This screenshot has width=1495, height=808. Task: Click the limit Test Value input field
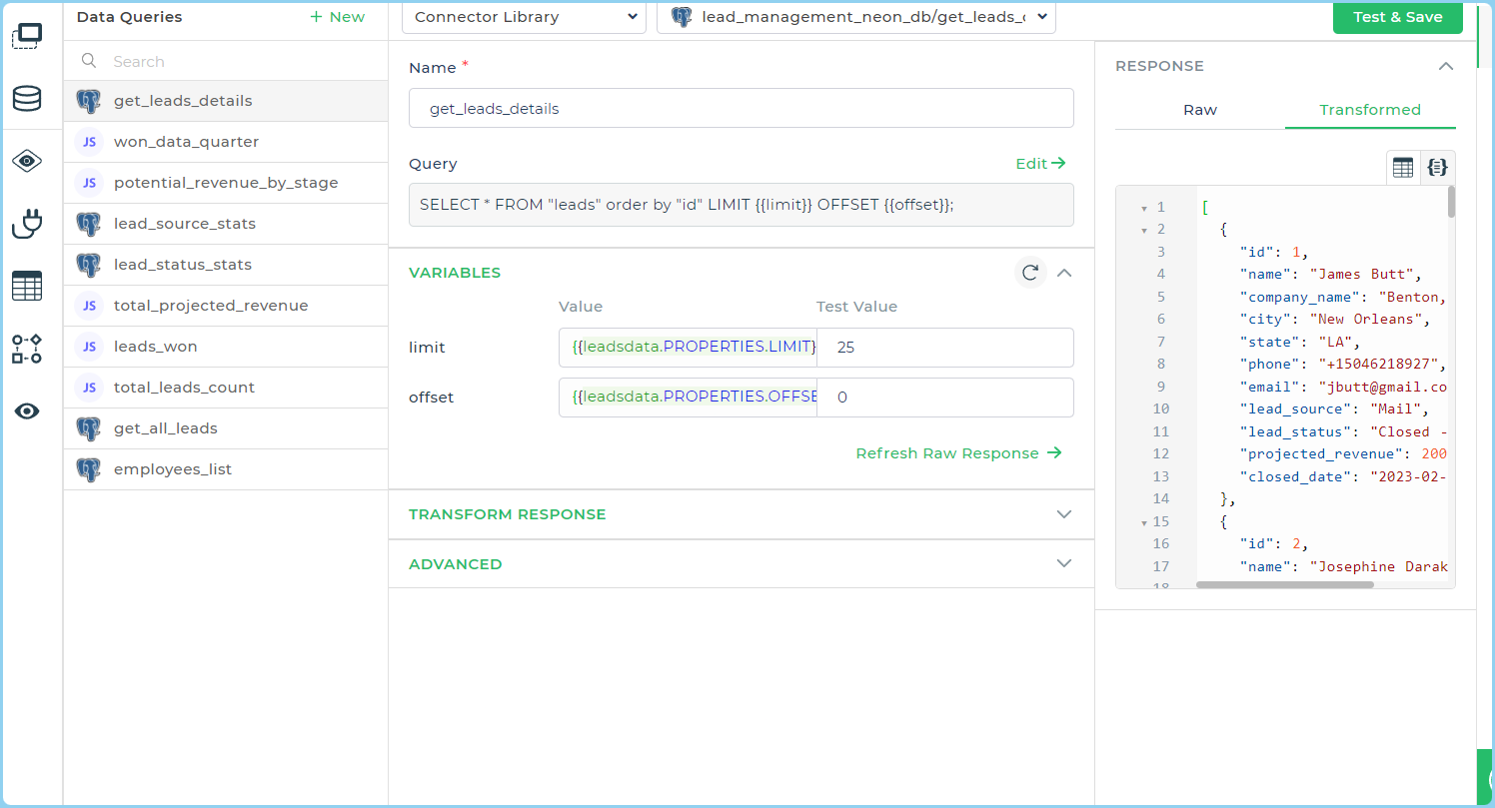pos(944,348)
